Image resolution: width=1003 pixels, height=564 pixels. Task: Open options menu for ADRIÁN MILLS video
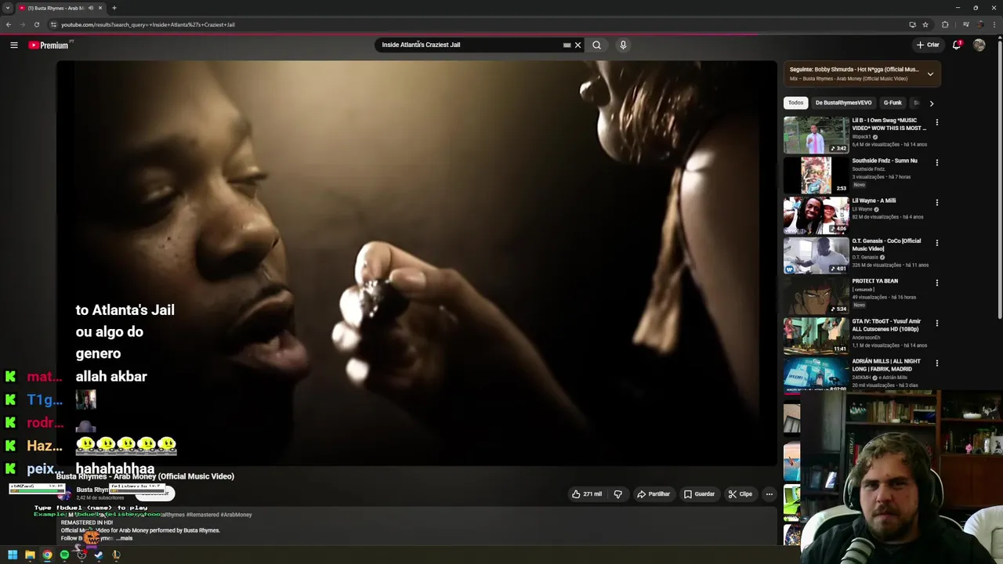click(x=936, y=363)
